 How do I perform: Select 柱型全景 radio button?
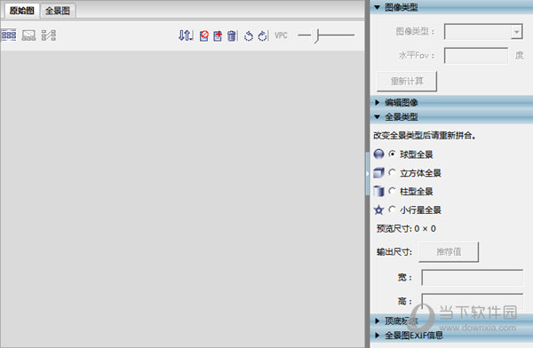[x=392, y=191]
